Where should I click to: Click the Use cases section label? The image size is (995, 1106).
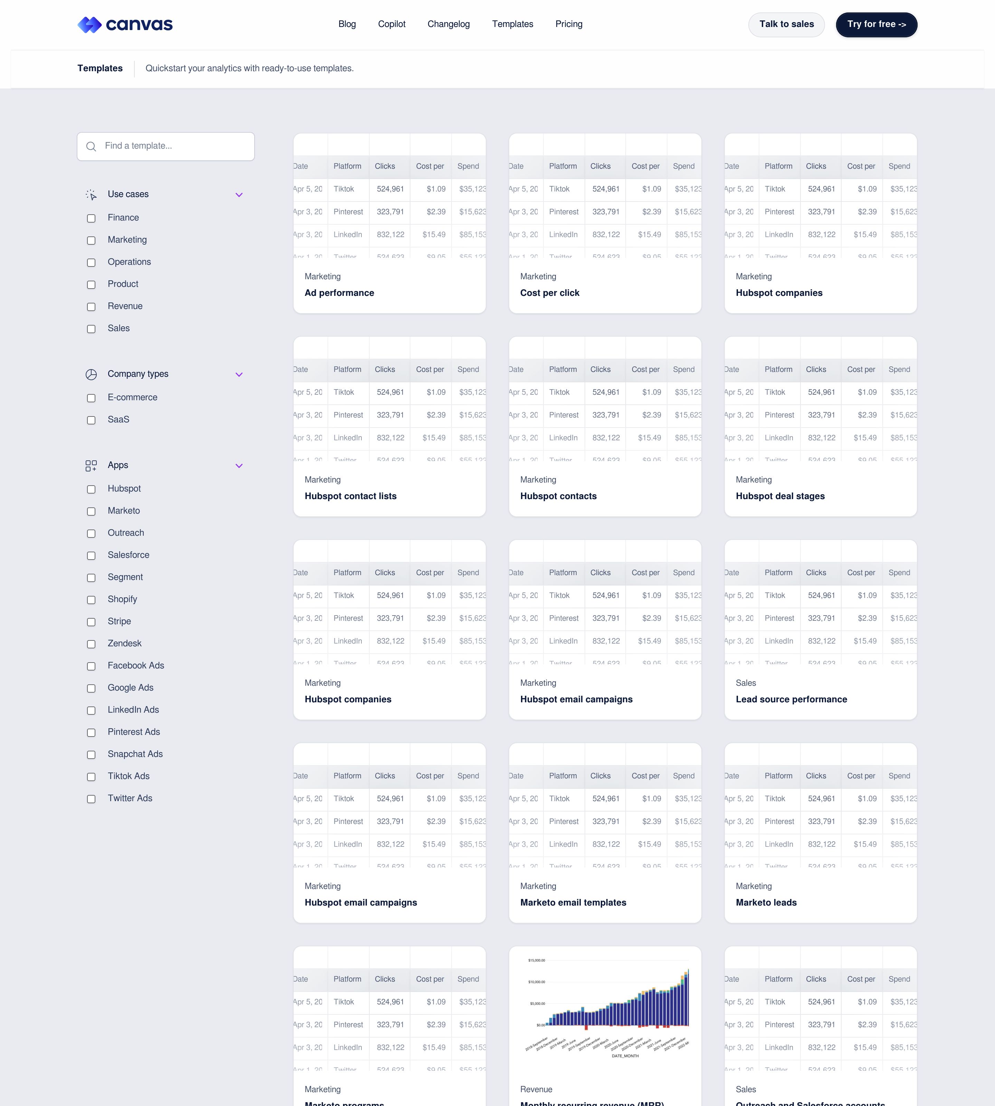pyautogui.click(x=128, y=194)
